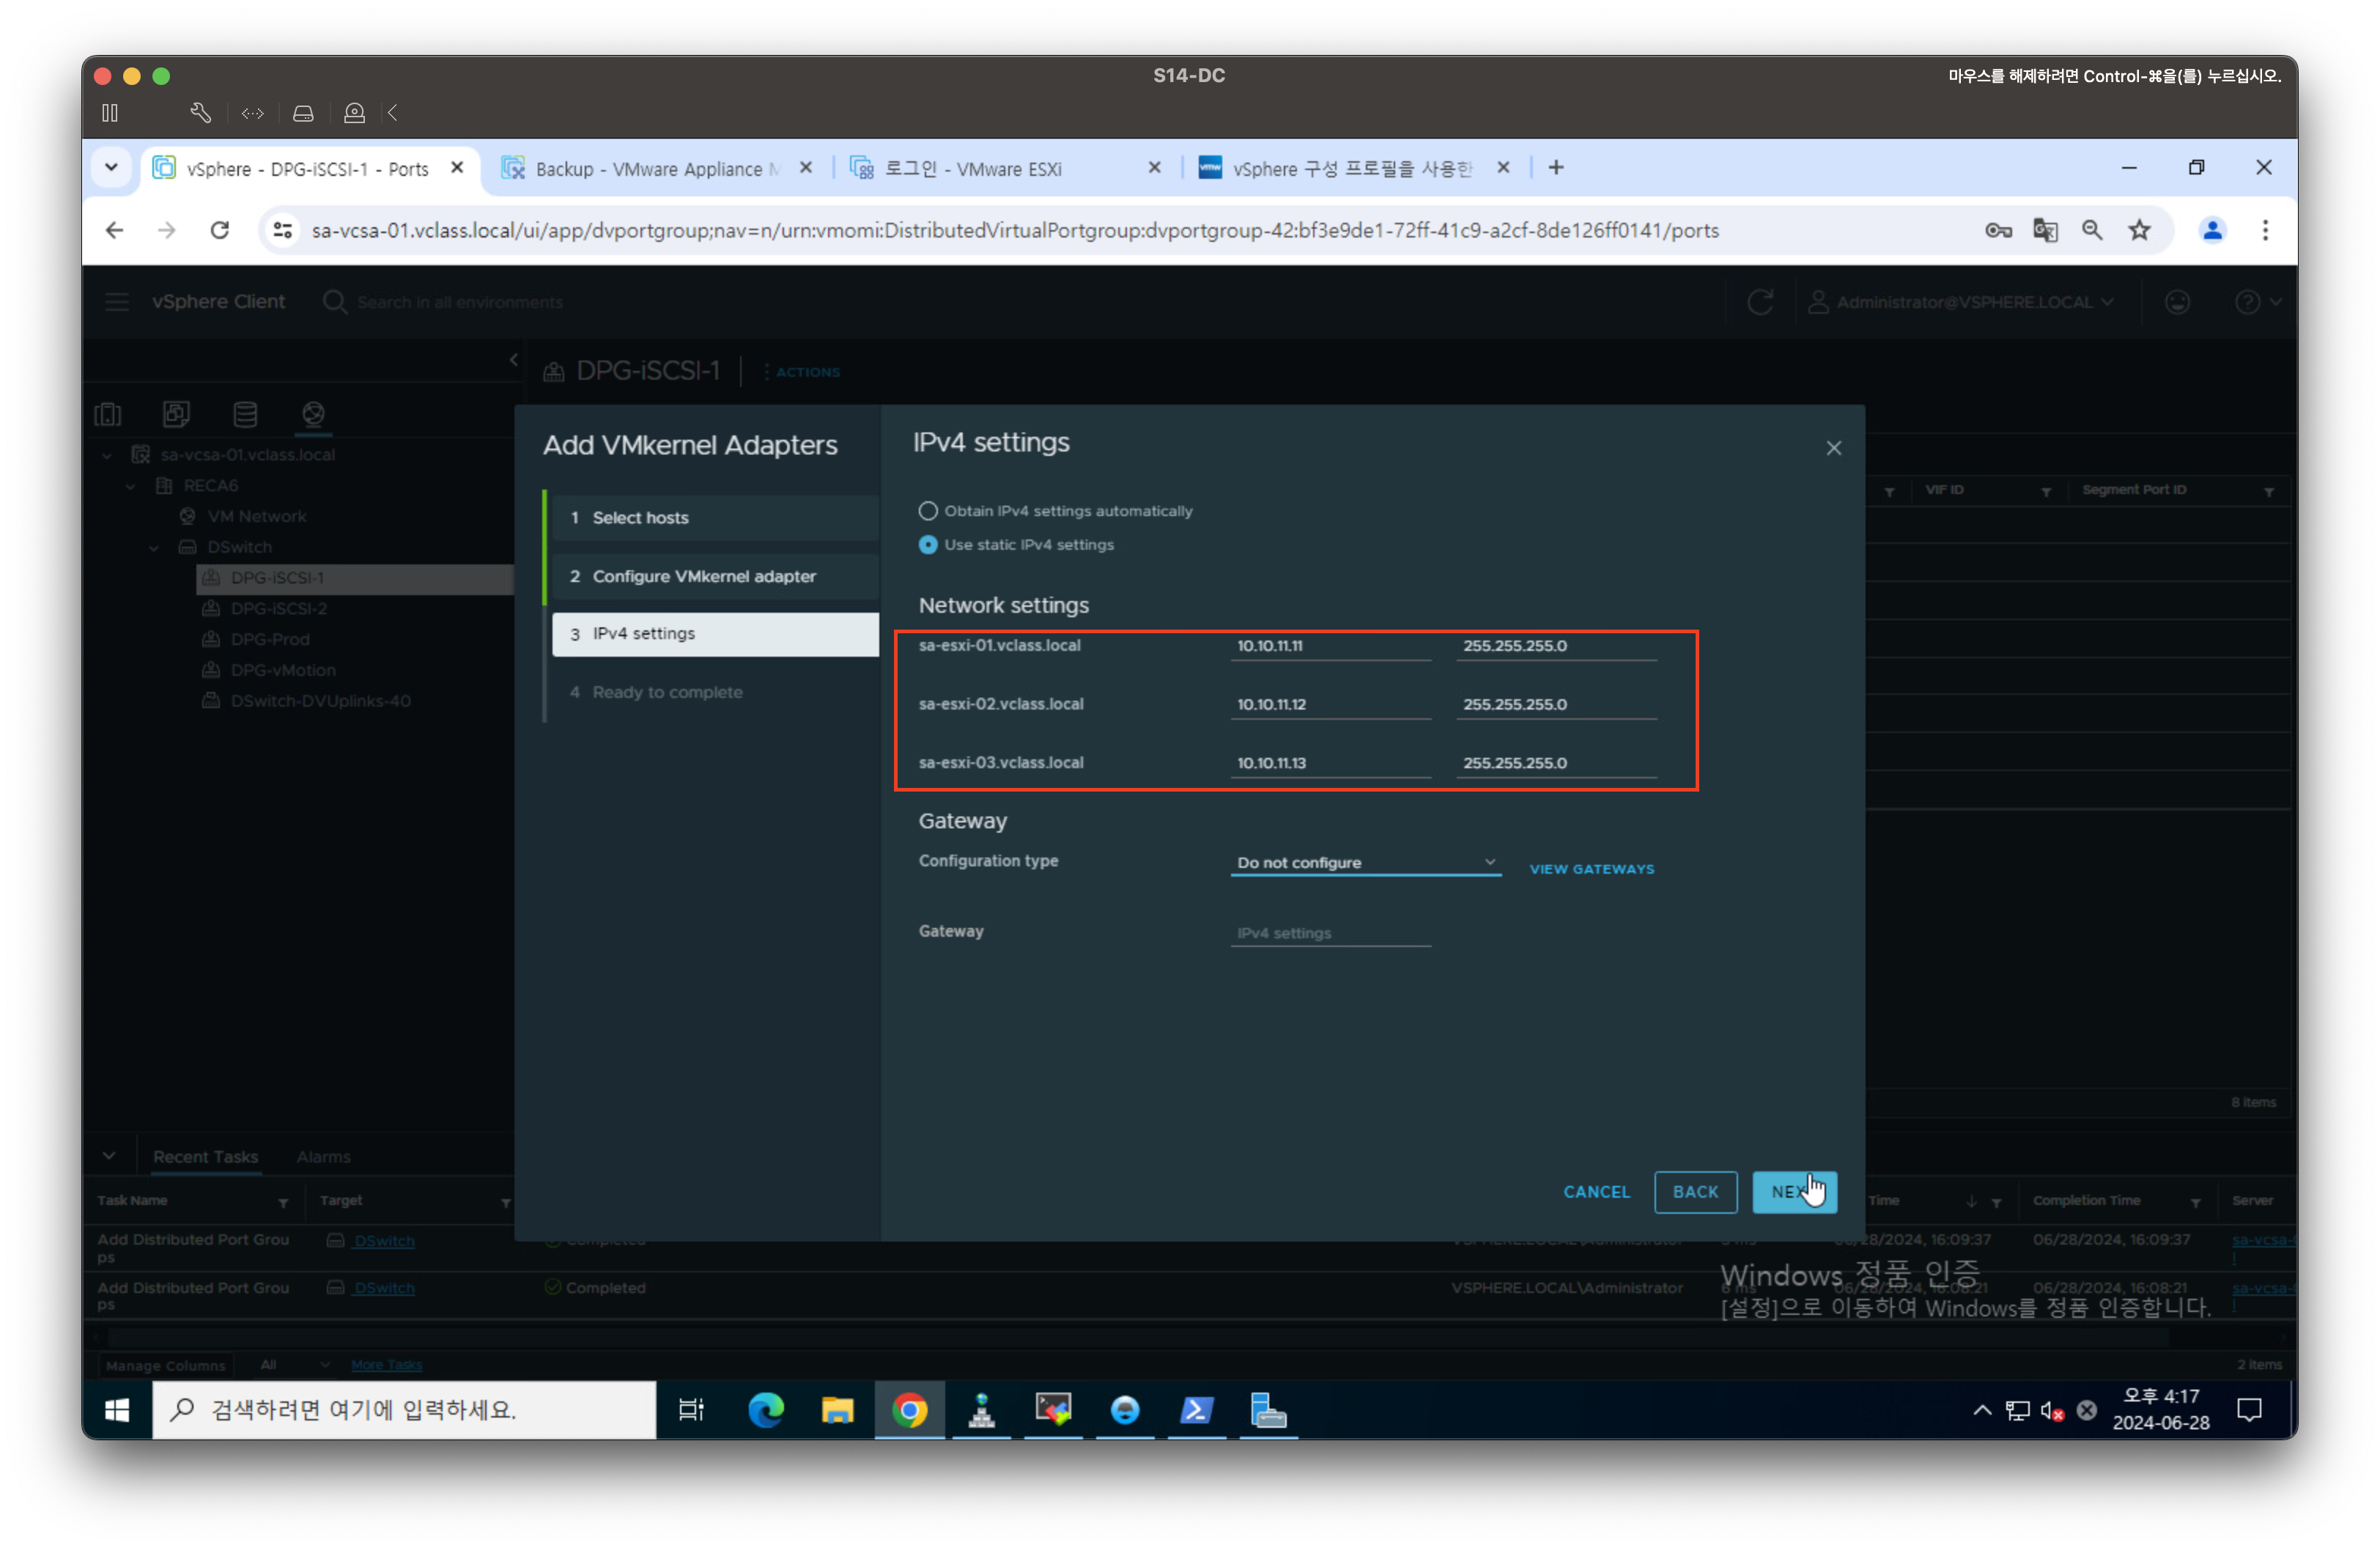The width and height of the screenshot is (2380, 1548).
Task: Click the bookmark star icon in address bar
Action: coord(2139,231)
